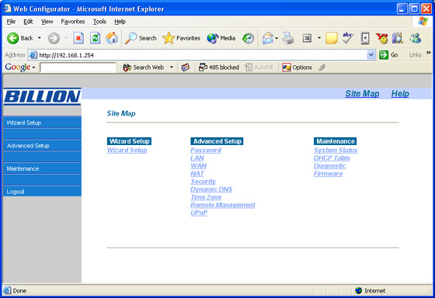The image size is (435, 298).
Task: Open the UPnP link
Action: 199,213
